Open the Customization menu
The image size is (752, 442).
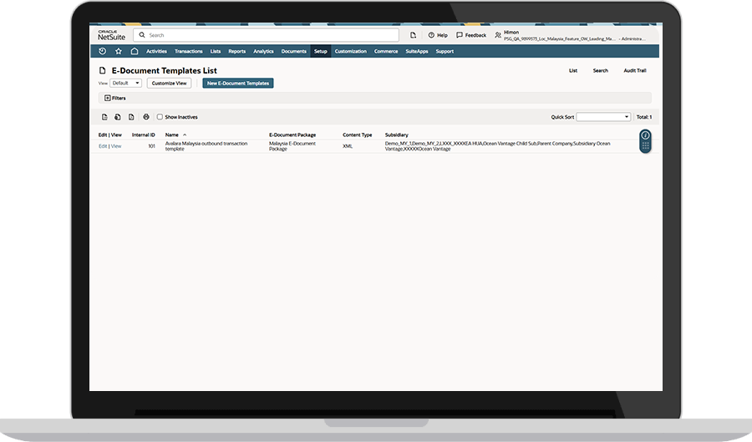click(351, 51)
